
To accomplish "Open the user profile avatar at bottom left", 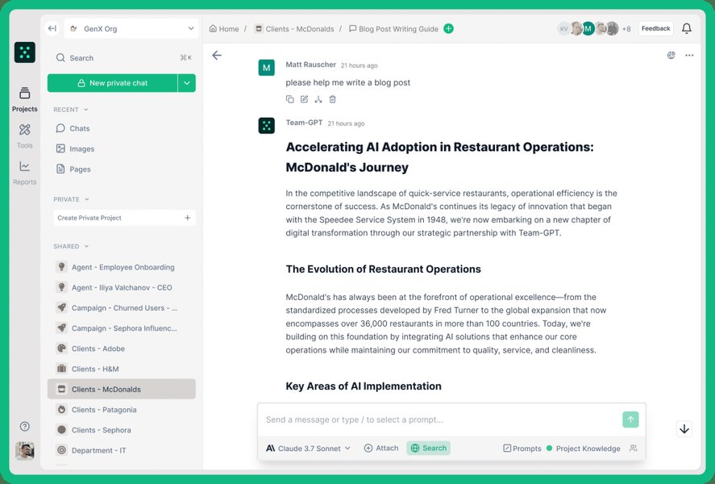I will click(25, 451).
